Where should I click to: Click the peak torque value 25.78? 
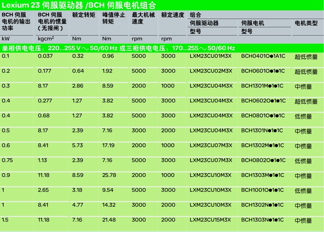click(109, 175)
